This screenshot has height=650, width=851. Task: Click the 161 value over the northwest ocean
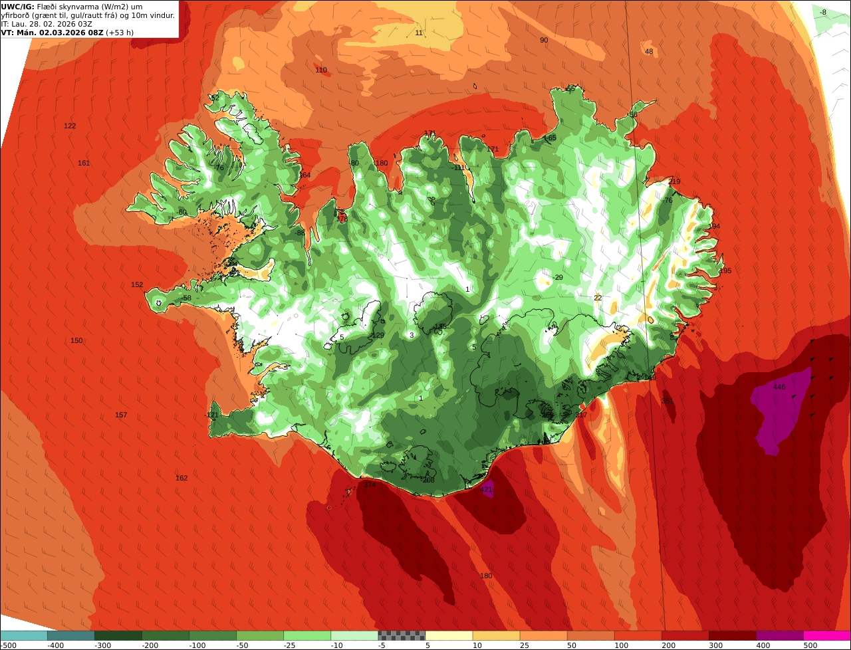(84, 163)
